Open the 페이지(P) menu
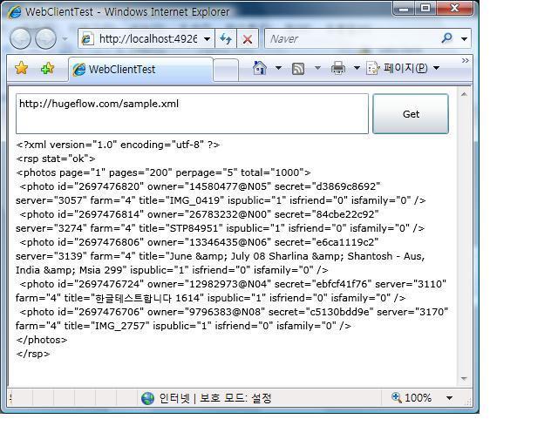Viewport: 558px width, 446px height. (403, 68)
